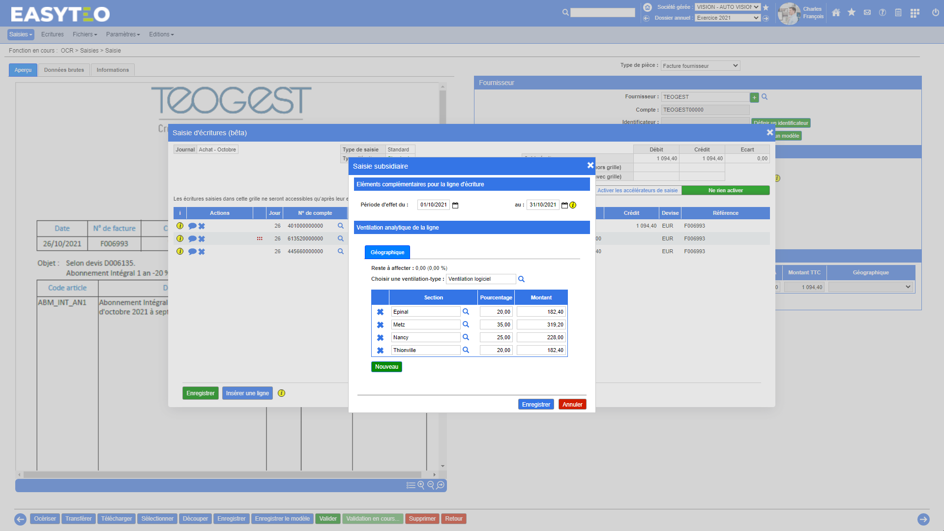The height and width of the screenshot is (531, 944).
Task: Open Géographique dropdown in right panel
Action: point(870,287)
